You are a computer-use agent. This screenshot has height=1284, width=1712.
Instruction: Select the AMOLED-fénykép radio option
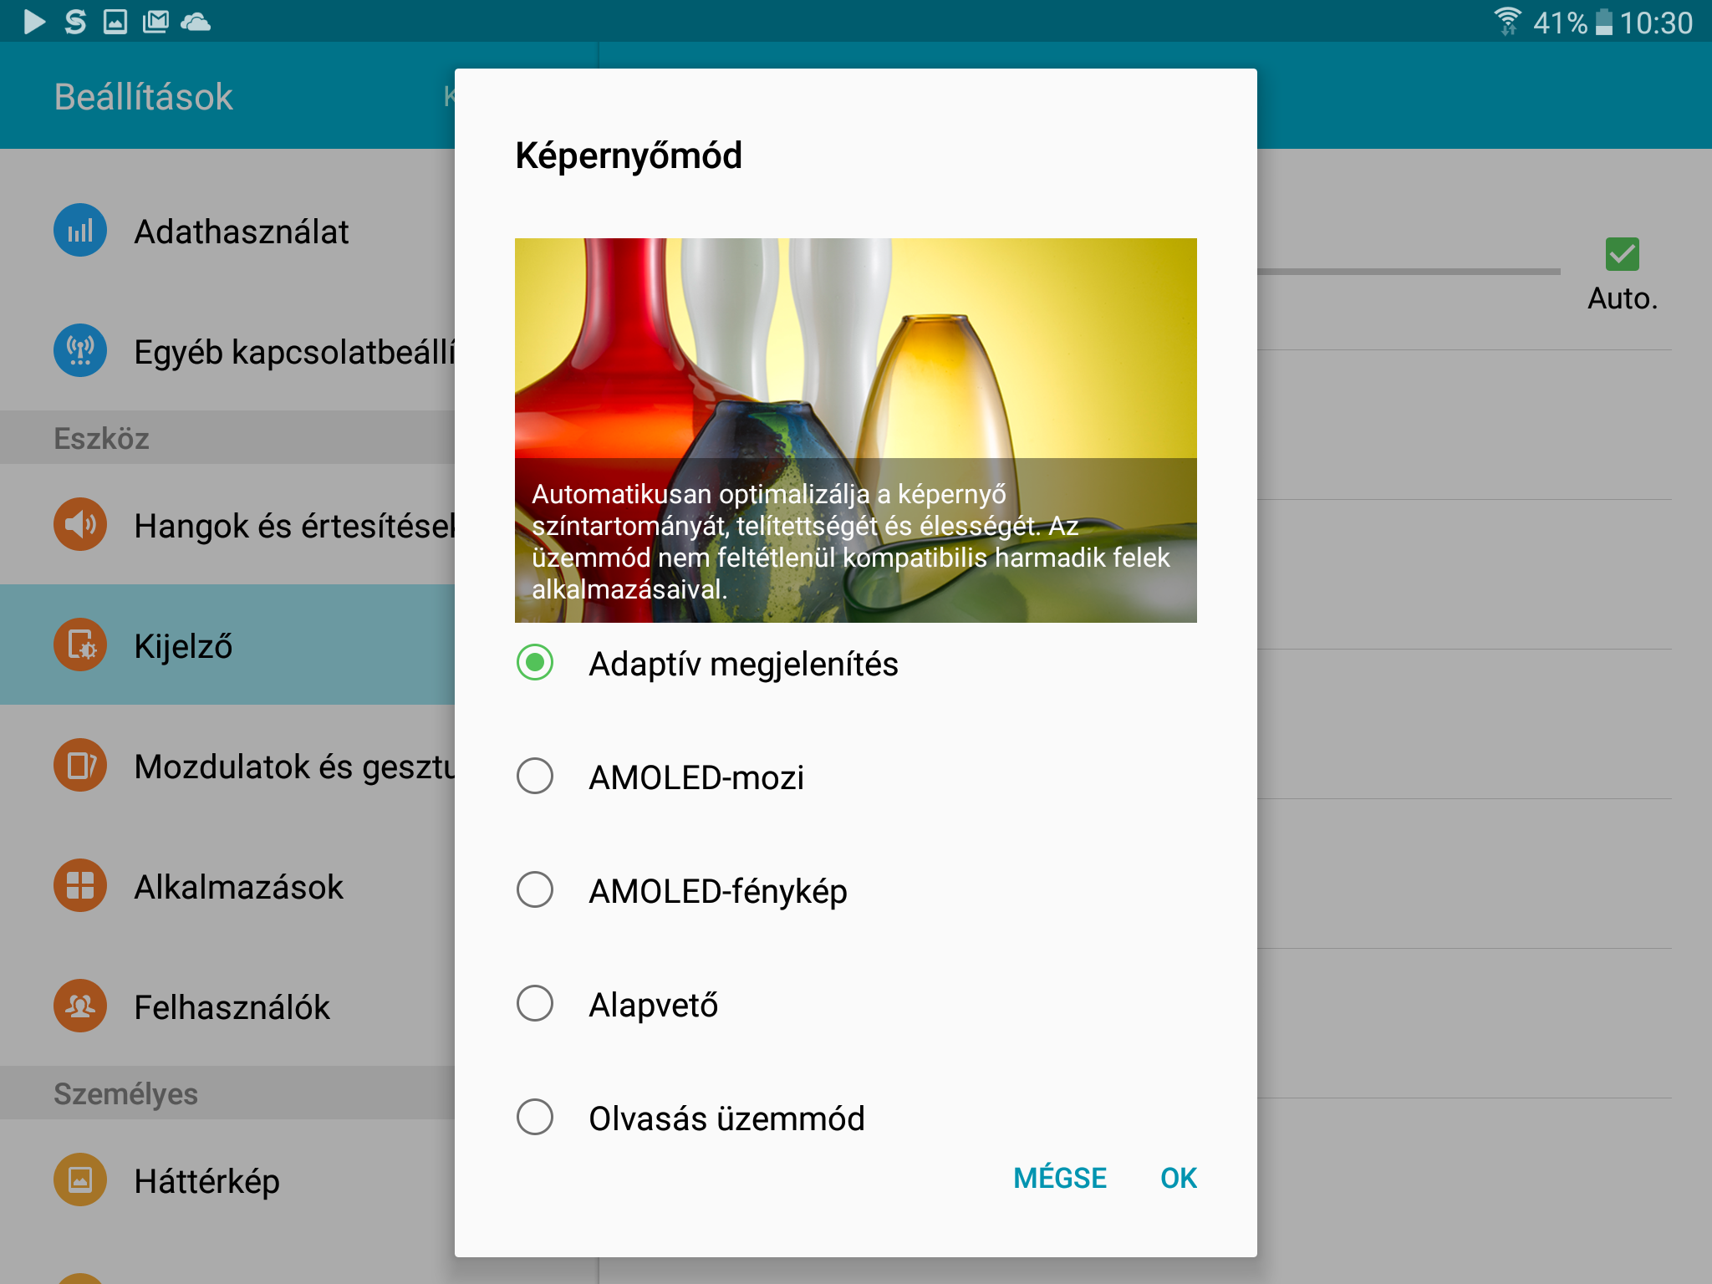pyautogui.click(x=535, y=890)
